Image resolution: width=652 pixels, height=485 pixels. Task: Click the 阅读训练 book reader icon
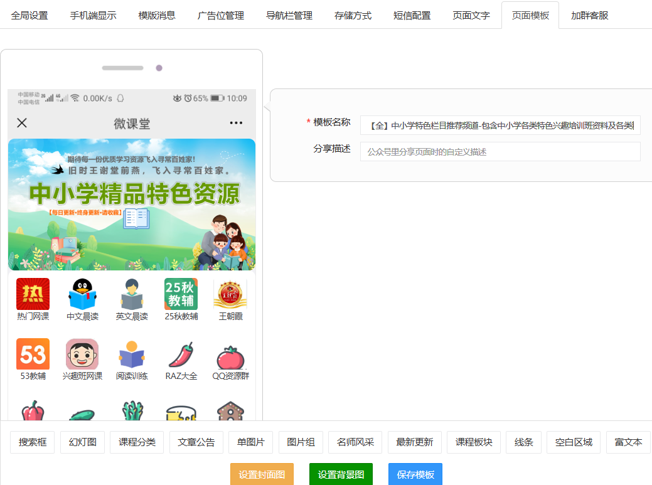pos(132,354)
